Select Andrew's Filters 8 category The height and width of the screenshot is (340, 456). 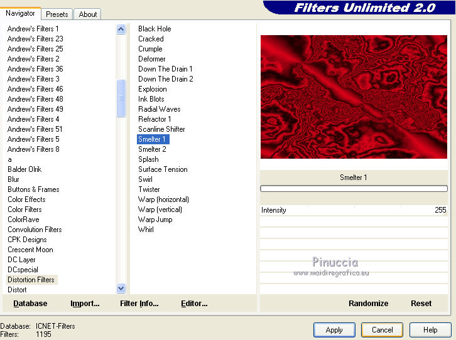click(33, 149)
